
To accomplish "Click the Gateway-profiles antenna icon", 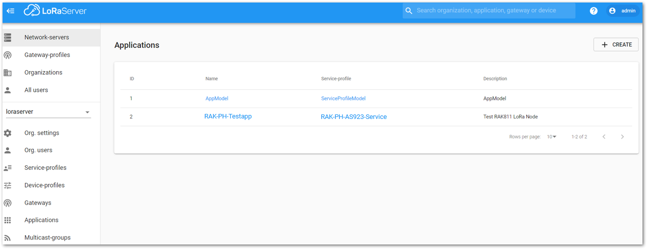I will (x=8, y=55).
